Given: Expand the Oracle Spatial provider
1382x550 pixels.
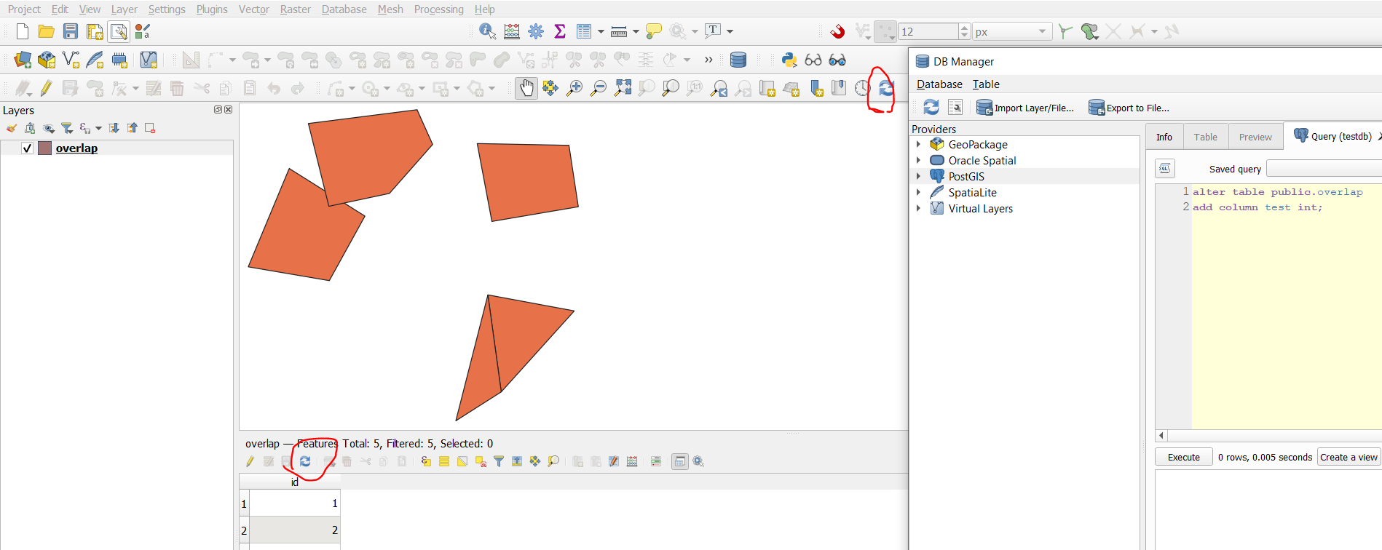Looking at the screenshot, I should coord(918,160).
